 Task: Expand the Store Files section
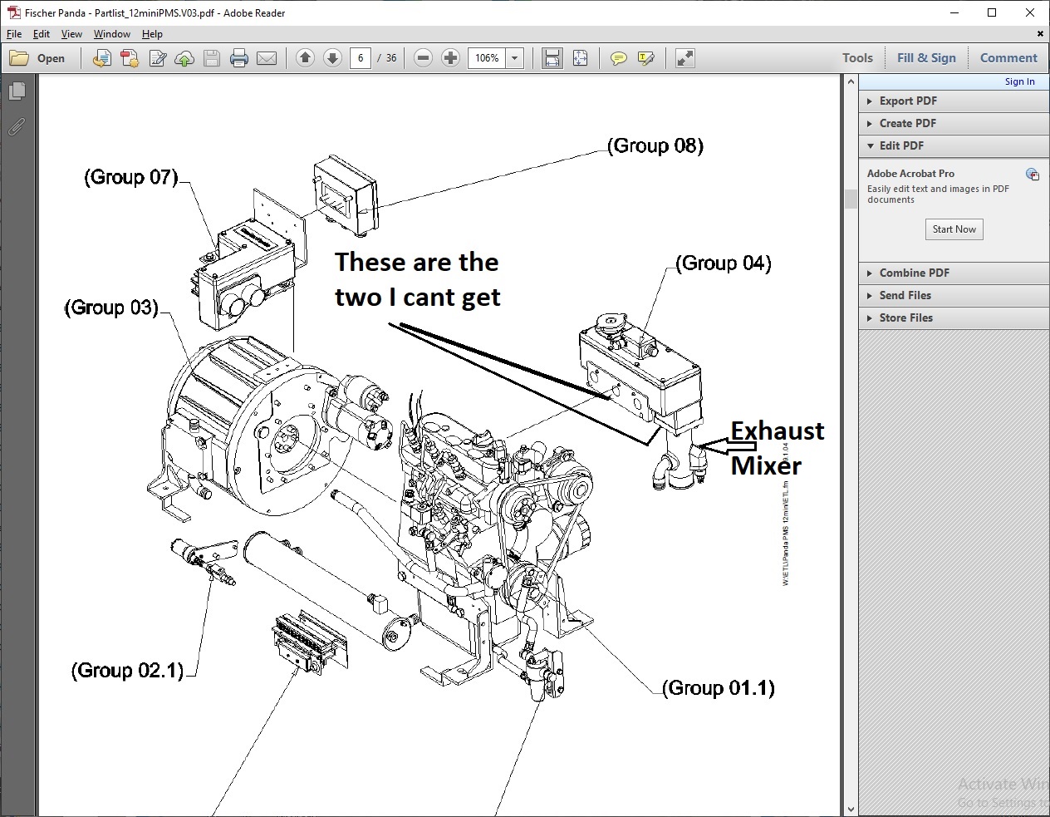click(954, 317)
